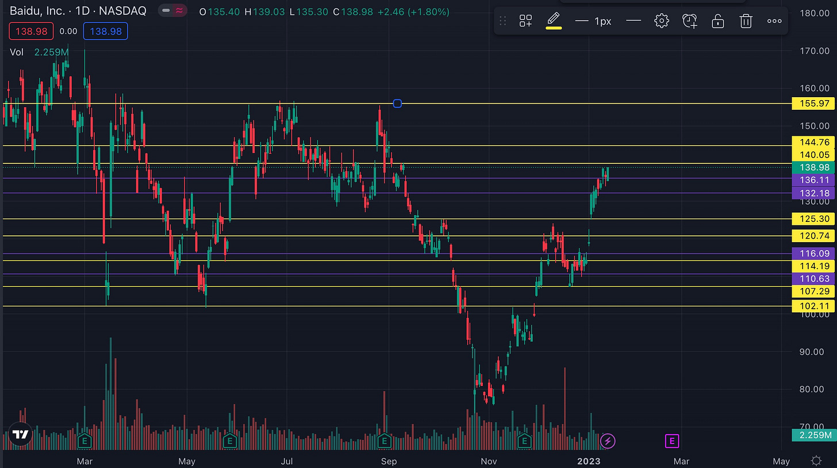This screenshot has width=837, height=468.
Task: Open the three-dots more options menu
Action: pyautogui.click(x=774, y=21)
